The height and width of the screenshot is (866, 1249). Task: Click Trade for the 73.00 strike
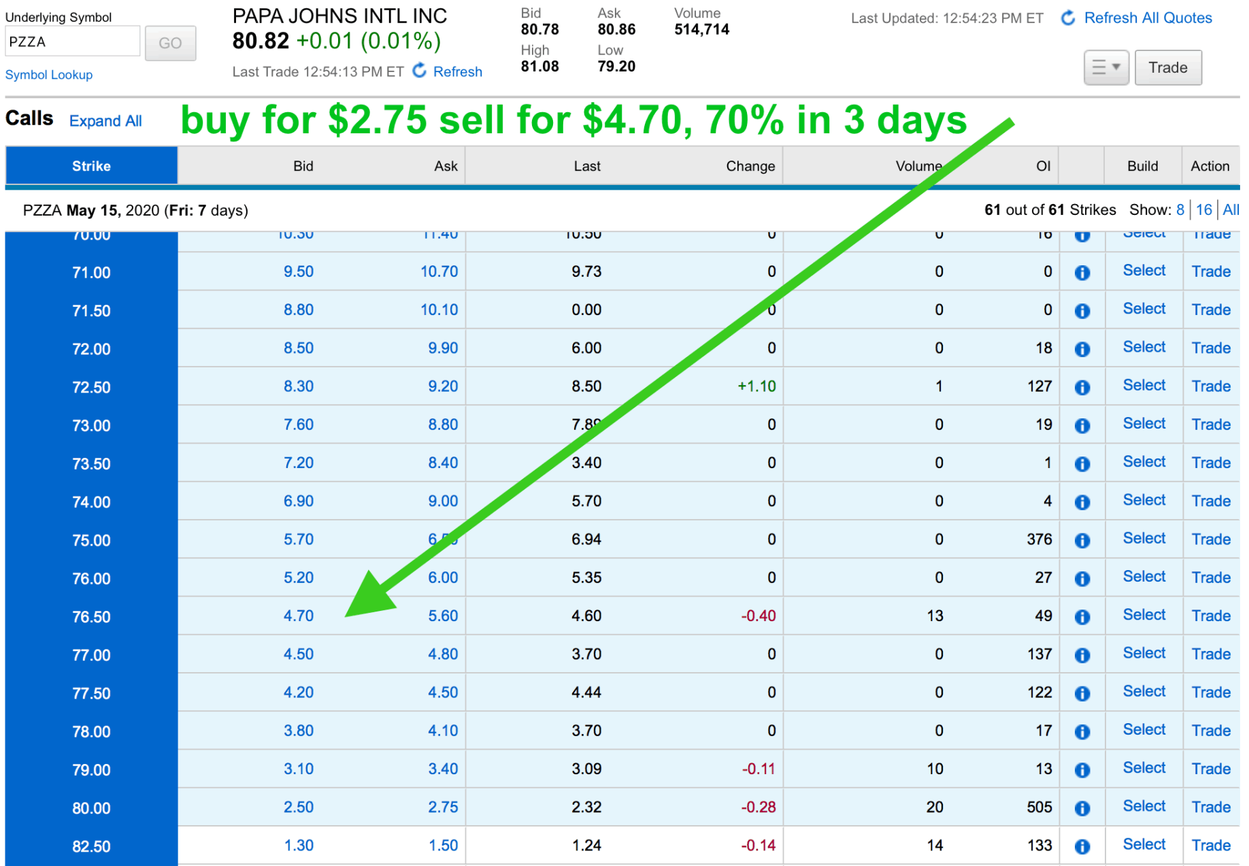coord(1211,425)
